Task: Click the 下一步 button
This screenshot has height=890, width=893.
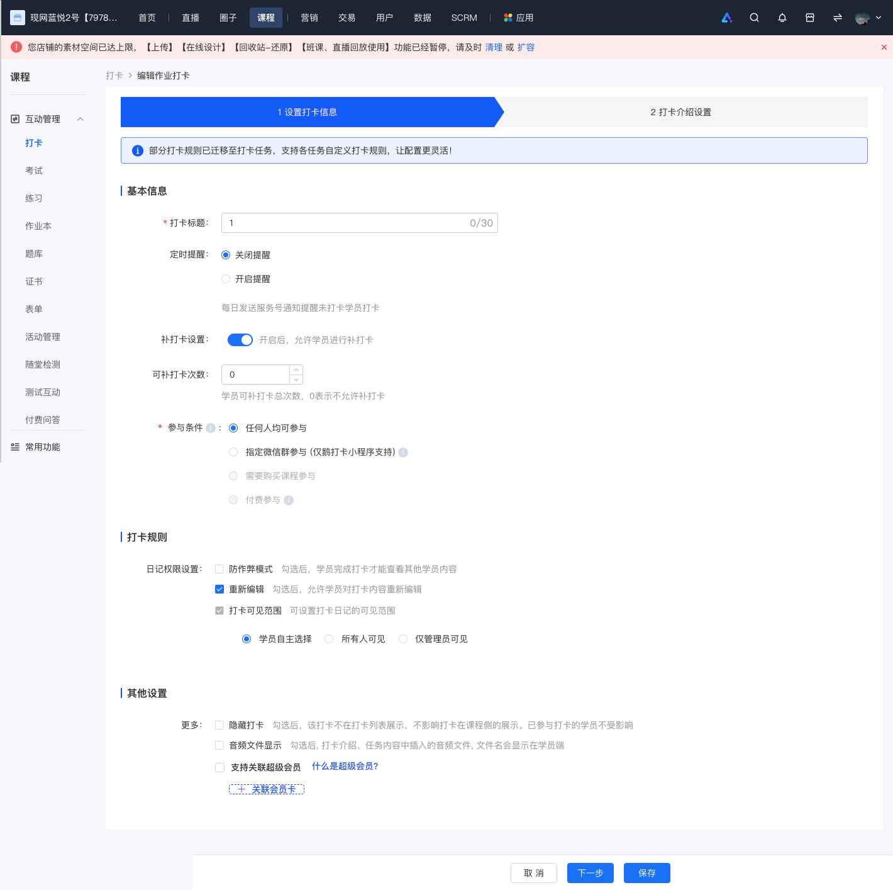Action: click(x=591, y=873)
